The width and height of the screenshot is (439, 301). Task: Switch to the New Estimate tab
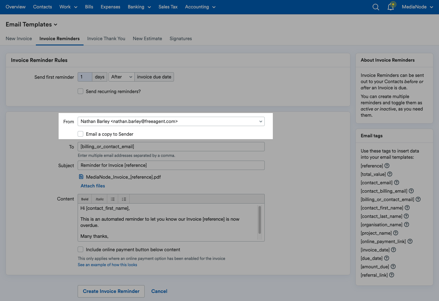pyautogui.click(x=147, y=39)
